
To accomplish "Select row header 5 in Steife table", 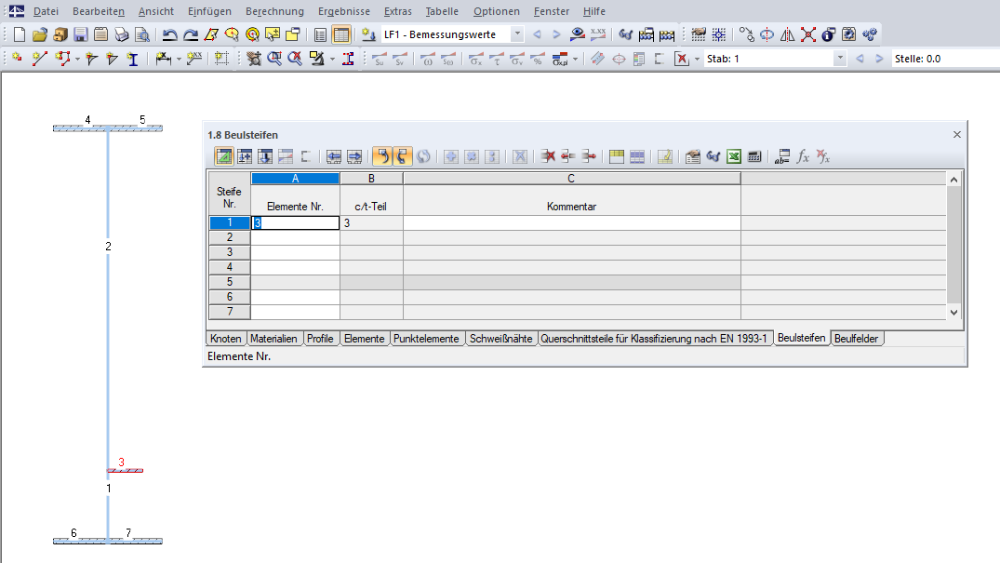I will [230, 282].
